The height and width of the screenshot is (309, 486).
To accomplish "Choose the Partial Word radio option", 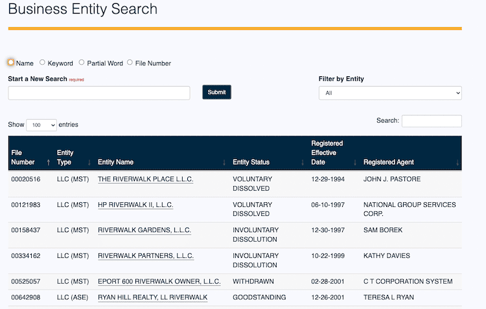I will point(82,63).
